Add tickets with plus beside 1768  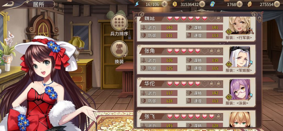click(x=239, y=4)
